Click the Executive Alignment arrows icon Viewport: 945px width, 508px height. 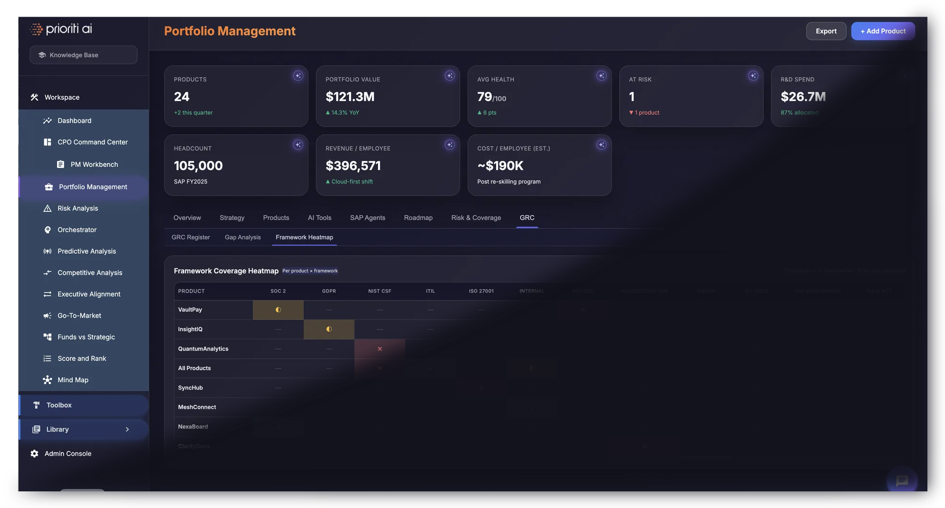pos(47,294)
